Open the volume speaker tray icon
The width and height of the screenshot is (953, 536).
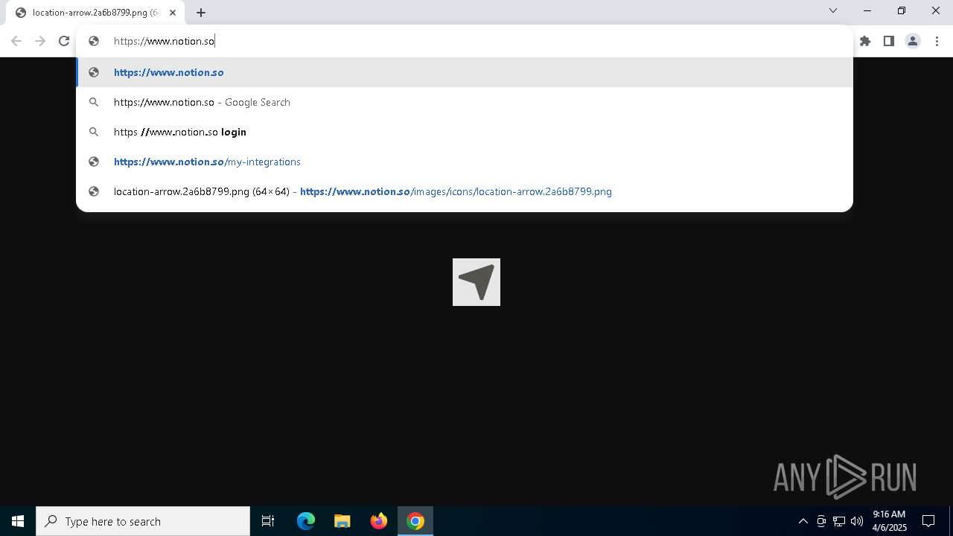click(x=857, y=521)
